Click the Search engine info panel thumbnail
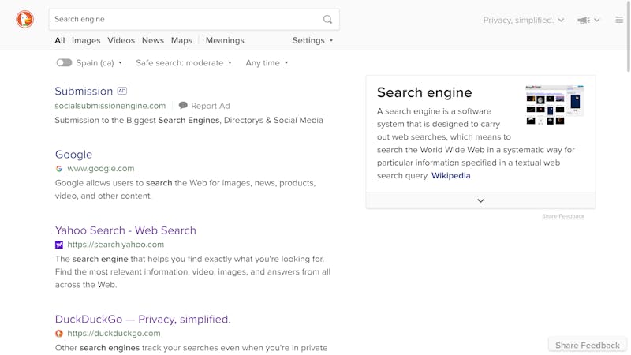 pos(554,105)
